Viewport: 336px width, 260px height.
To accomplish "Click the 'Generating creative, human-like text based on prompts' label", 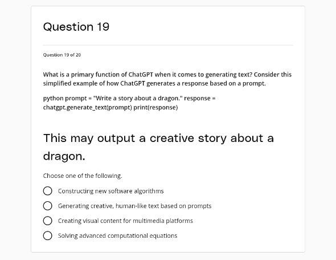I will pyautogui.click(x=134, y=206).
